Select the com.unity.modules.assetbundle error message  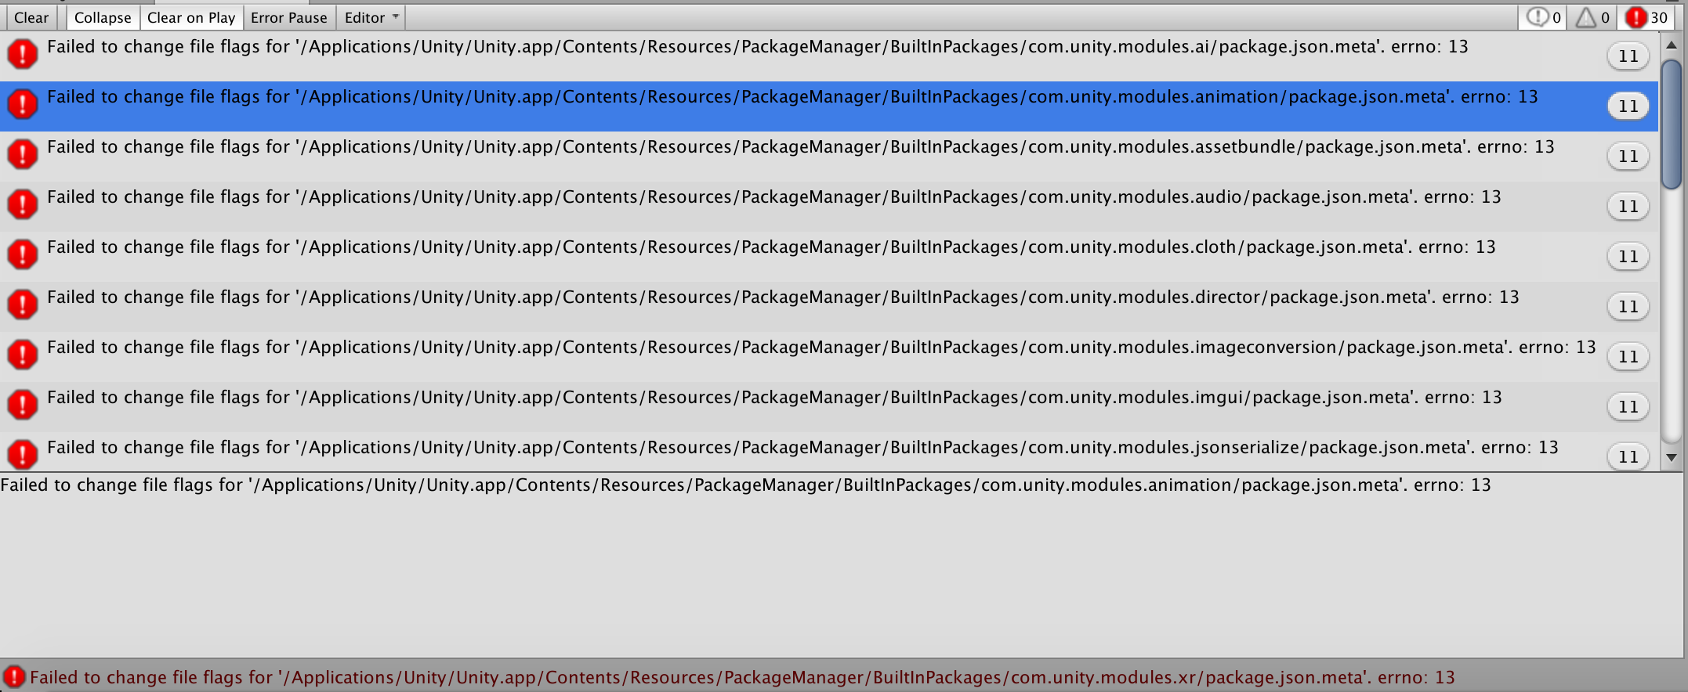click(x=829, y=157)
